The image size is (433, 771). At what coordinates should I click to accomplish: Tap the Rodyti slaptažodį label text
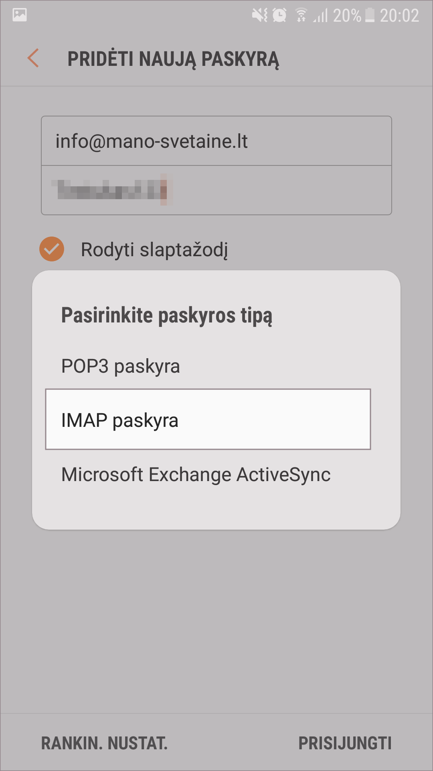click(154, 250)
